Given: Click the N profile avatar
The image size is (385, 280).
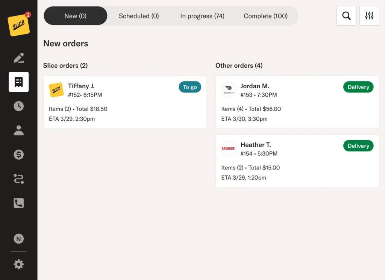Looking at the screenshot, I should tap(18, 239).
